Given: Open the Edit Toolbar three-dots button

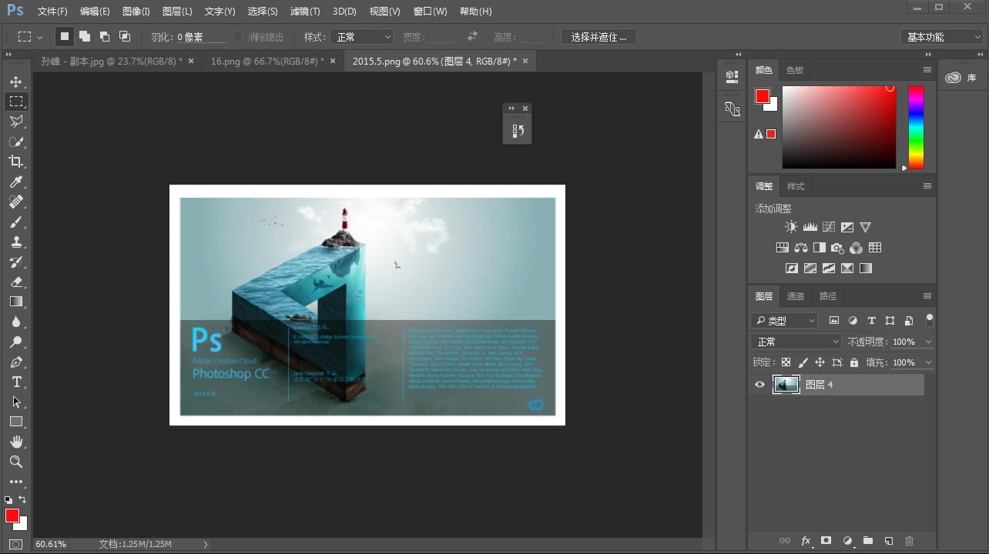Looking at the screenshot, I should [16, 482].
